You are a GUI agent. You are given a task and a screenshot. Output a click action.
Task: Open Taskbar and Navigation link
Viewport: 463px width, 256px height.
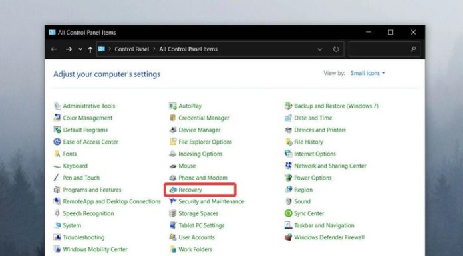(x=324, y=225)
